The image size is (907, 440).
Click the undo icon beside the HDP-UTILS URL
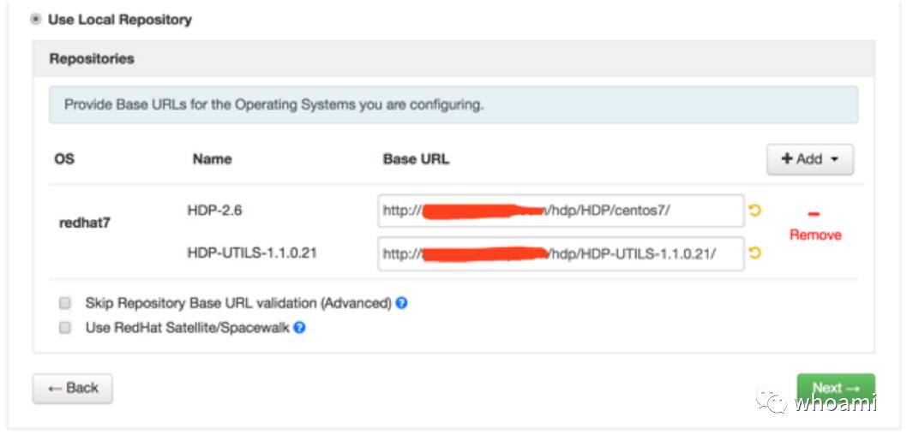(x=755, y=253)
